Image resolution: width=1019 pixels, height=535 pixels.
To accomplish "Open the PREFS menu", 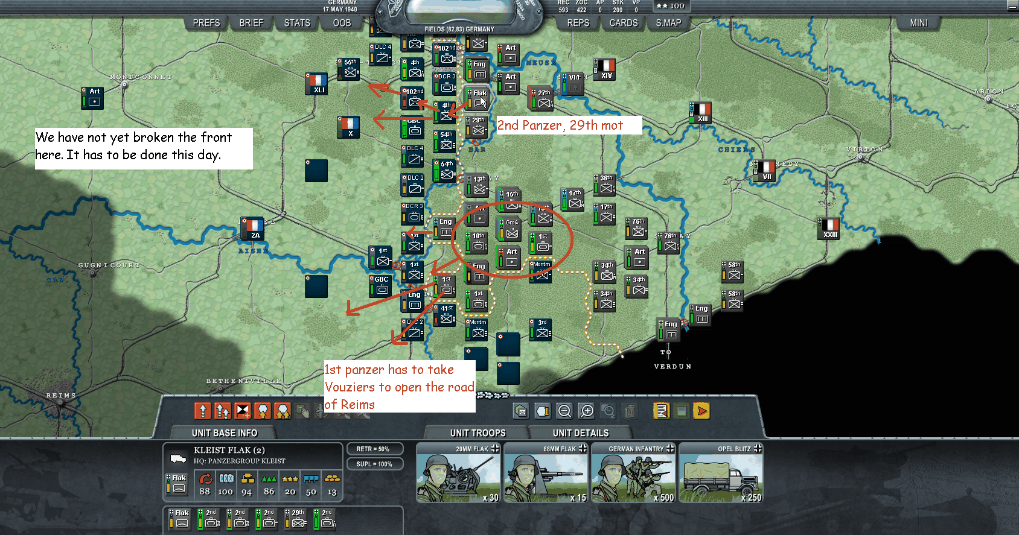I will pyautogui.click(x=206, y=23).
